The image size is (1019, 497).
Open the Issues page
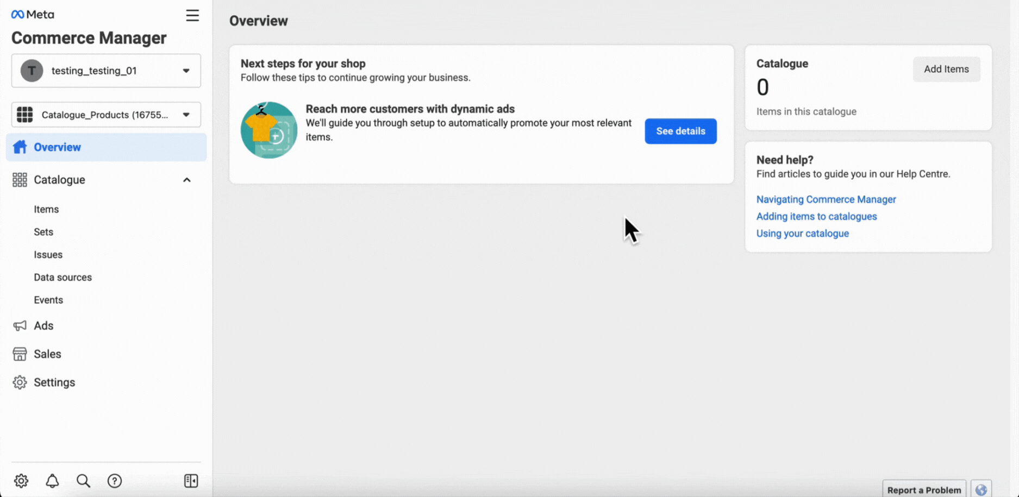pyautogui.click(x=48, y=255)
